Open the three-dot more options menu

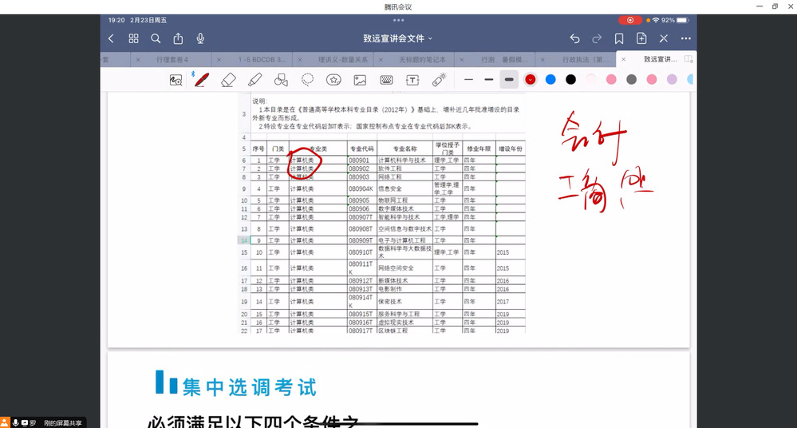686,38
